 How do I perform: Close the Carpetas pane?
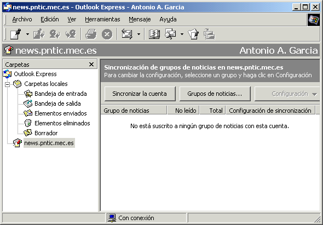coord(91,64)
